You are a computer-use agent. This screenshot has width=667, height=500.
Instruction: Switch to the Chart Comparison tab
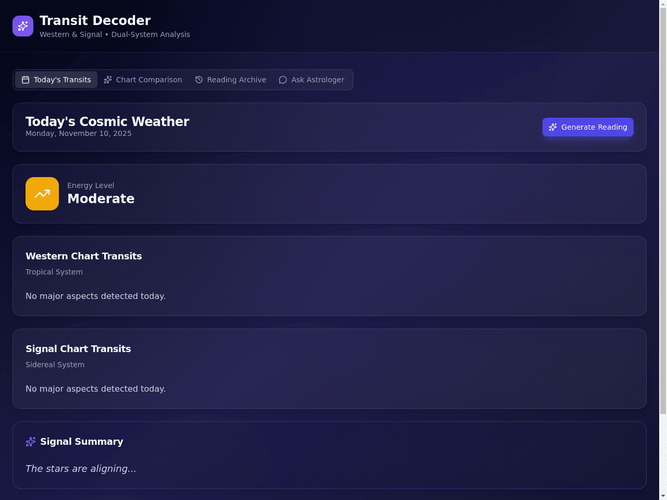pos(143,80)
